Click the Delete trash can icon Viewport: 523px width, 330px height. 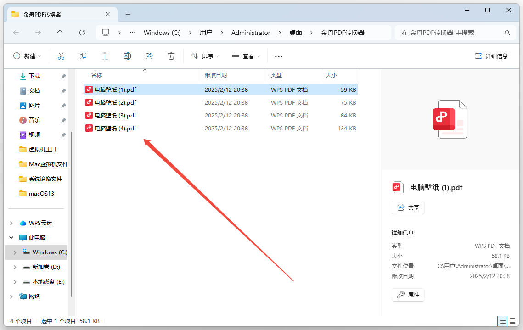pos(171,56)
